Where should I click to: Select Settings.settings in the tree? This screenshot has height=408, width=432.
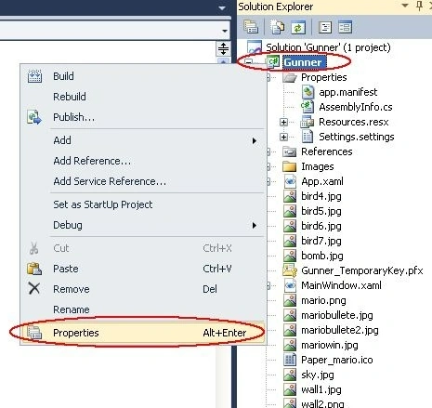point(356,137)
